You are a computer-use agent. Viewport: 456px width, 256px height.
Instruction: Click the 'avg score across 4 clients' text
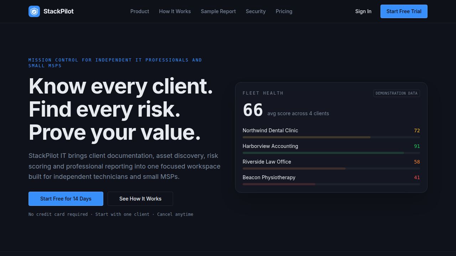pyautogui.click(x=298, y=113)
